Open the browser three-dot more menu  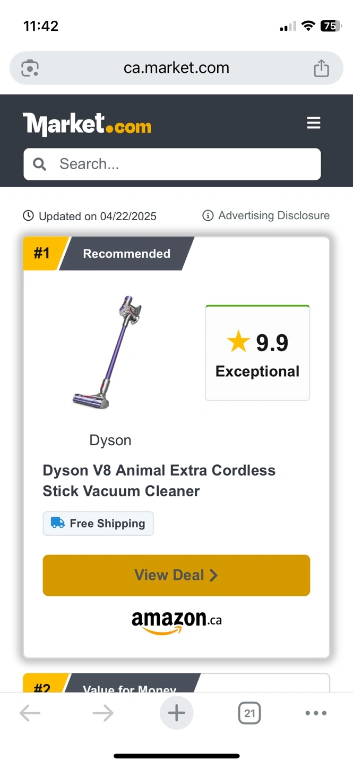click(x=316, y=713)
